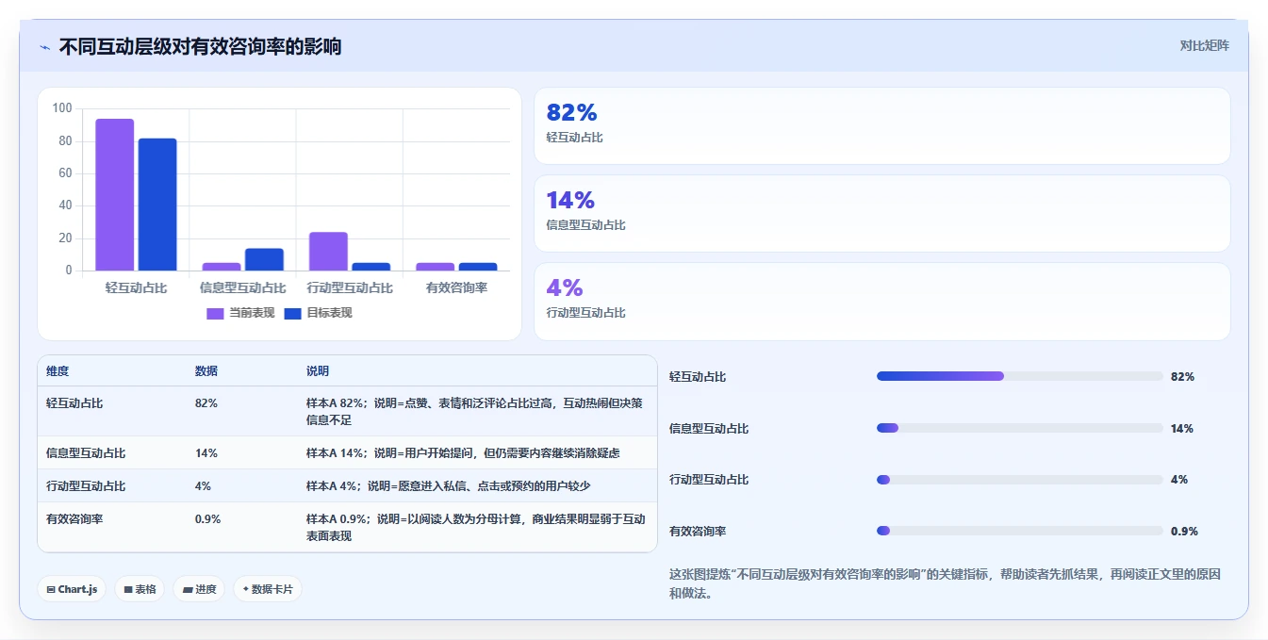Toggle the 目标表现 legend item

pos(318,313)
